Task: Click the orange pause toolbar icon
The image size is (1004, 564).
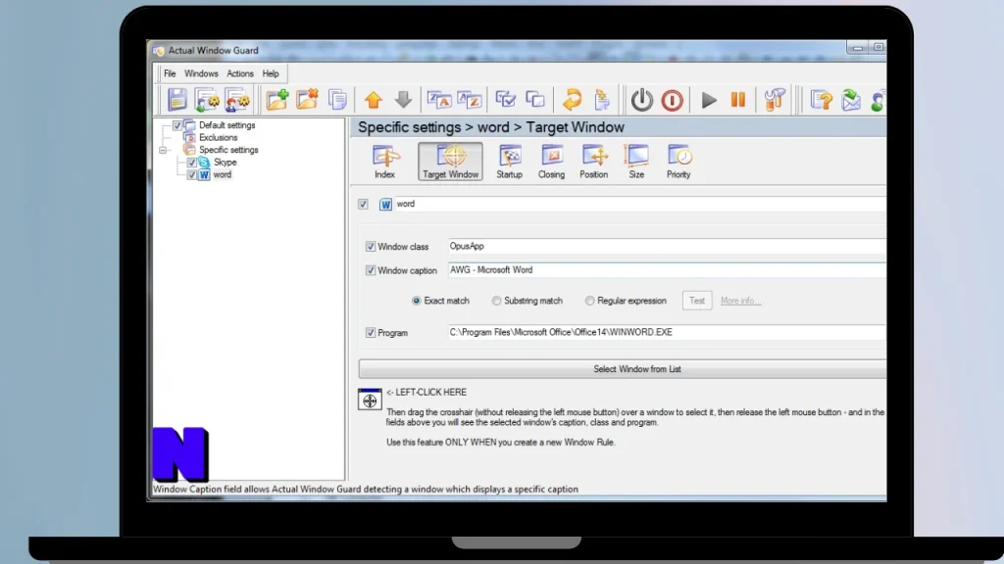Action: [738, 99]
